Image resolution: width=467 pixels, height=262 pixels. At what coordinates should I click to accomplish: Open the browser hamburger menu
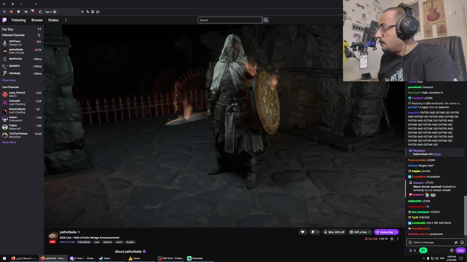[x=4, y=12]
